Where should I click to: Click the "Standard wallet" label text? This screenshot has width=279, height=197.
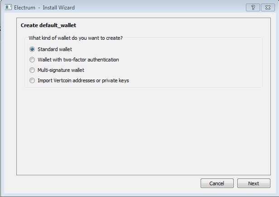[55, 49]
